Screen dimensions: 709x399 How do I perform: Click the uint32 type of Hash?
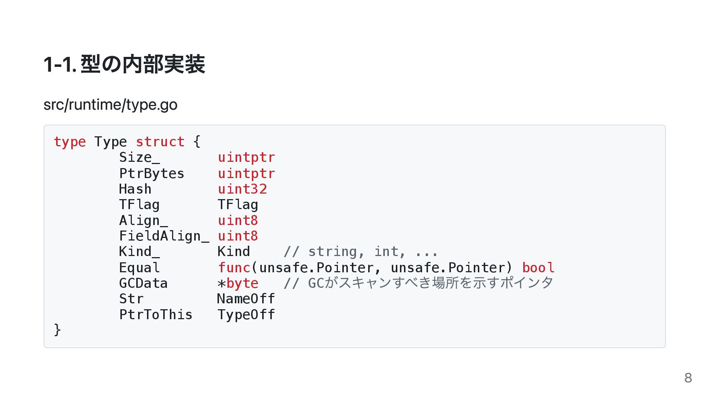(x=242, y=189)
